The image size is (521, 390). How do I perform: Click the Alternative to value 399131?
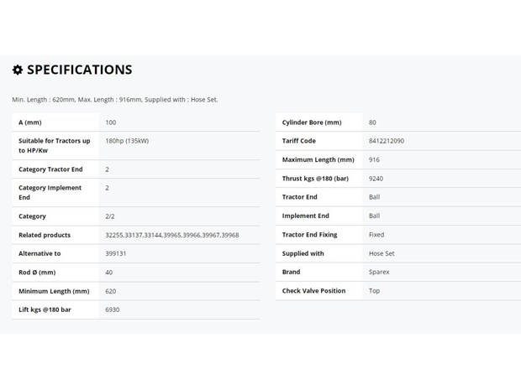point(116,253)
